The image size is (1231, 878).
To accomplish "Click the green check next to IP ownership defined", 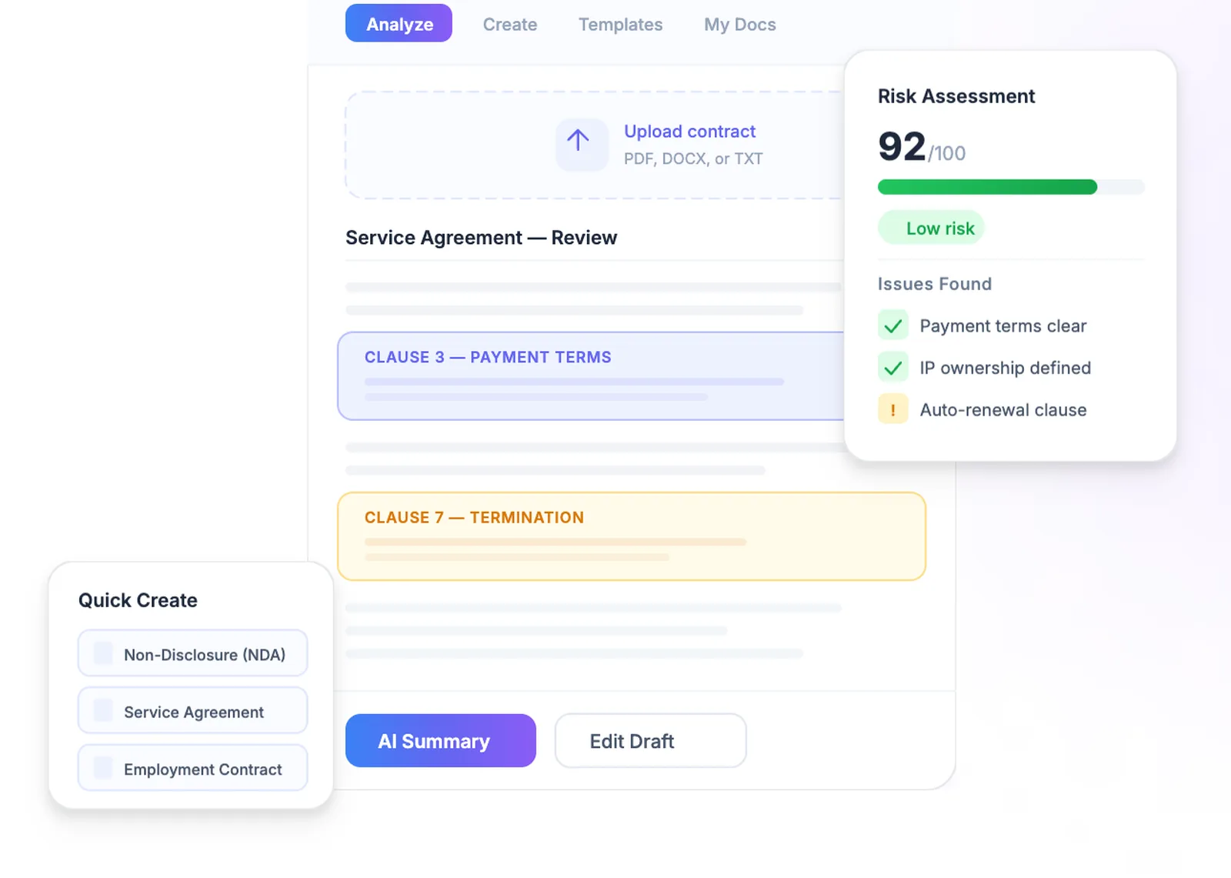I will point(893,368).
